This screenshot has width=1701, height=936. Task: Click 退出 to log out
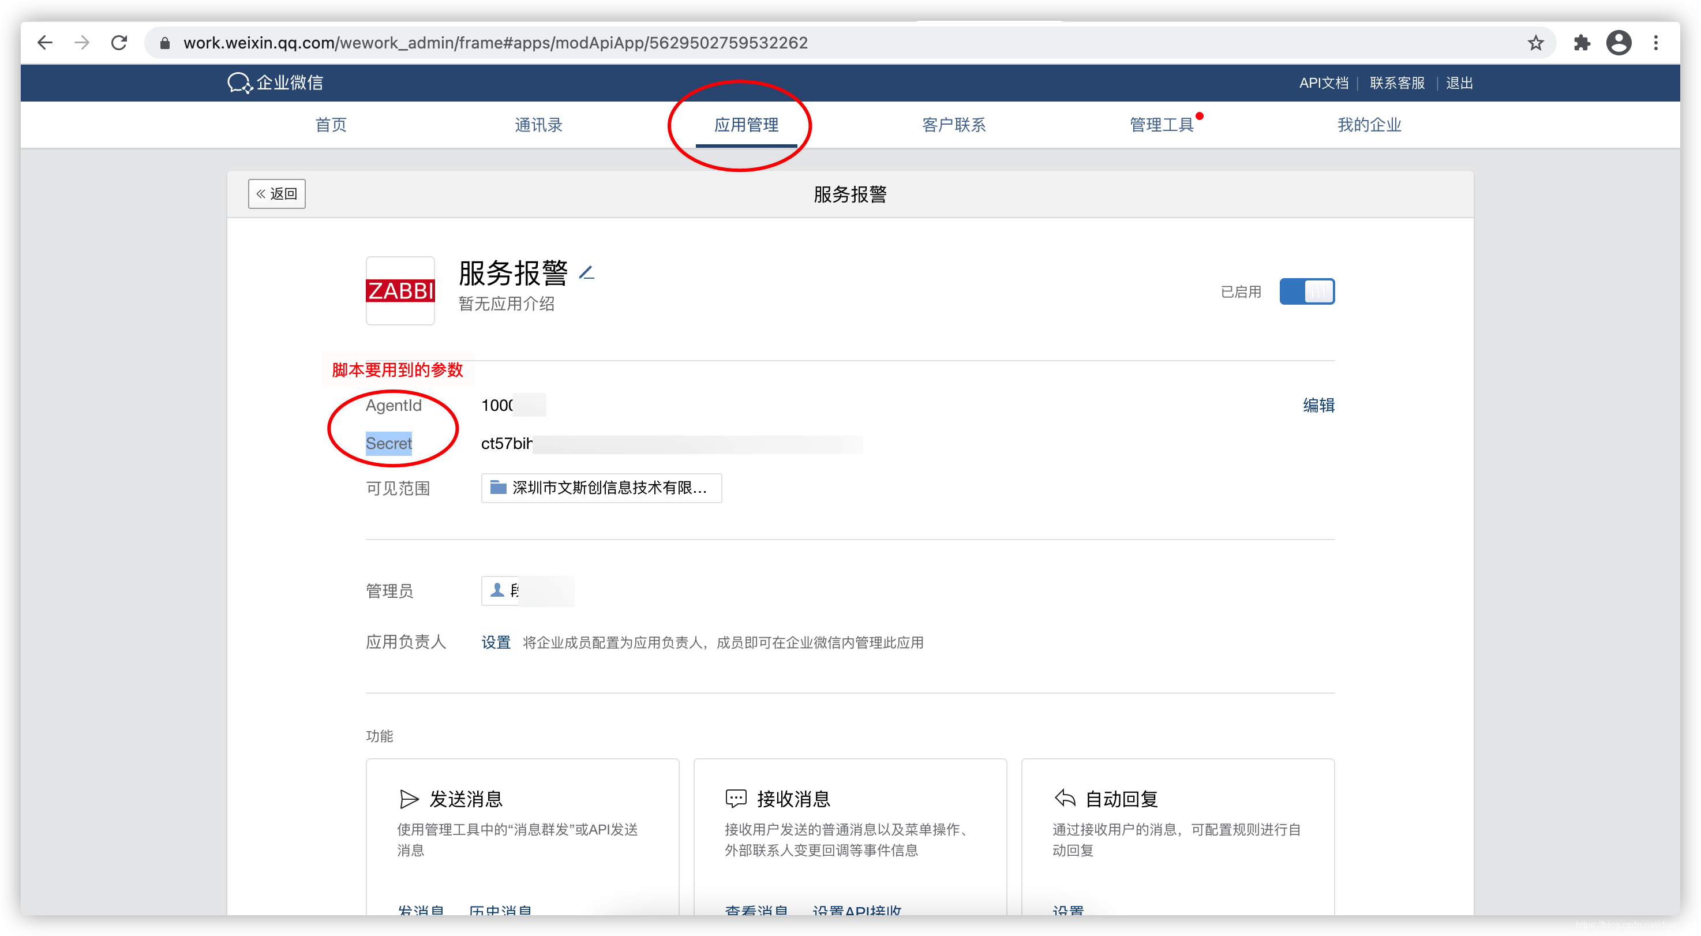1459,83
